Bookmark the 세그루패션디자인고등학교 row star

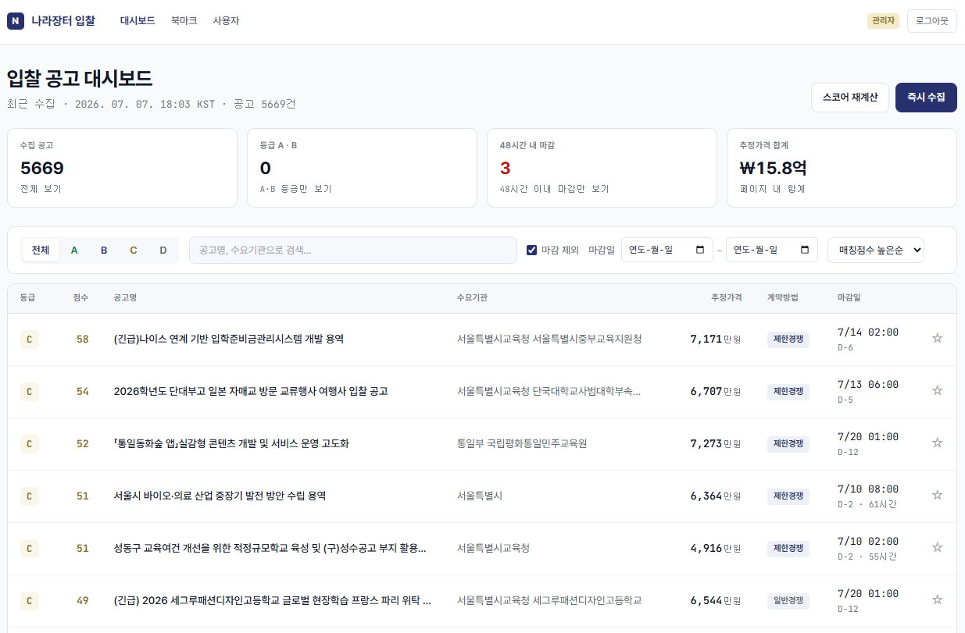tap(938, 599)
